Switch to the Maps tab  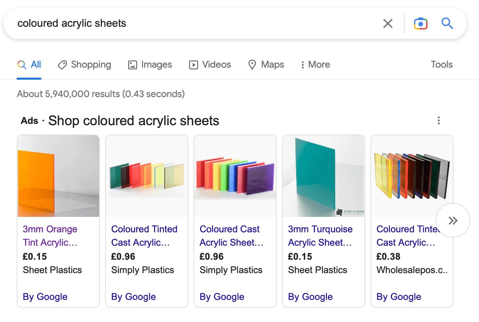pyautogui.click(x=266, y=65)
